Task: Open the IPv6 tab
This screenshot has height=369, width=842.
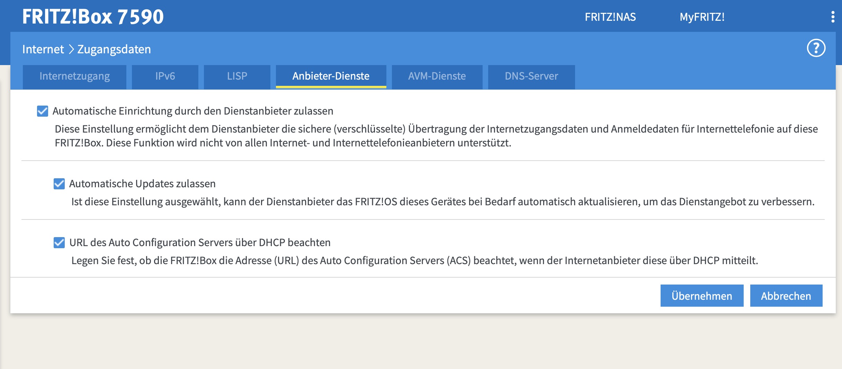Action: [165, 76]
